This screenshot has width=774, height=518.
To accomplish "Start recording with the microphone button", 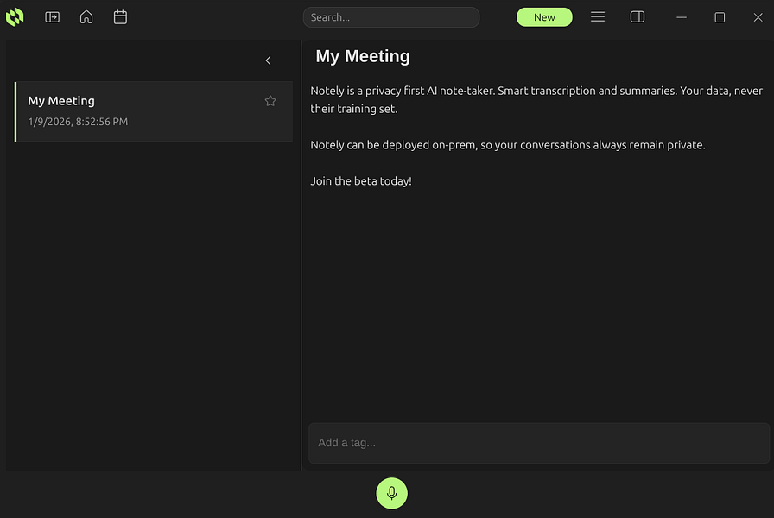I will point(392,493).
